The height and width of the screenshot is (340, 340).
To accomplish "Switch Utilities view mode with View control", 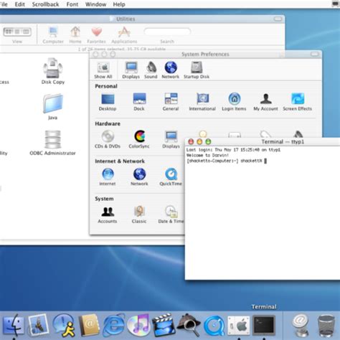I will [17, 32].
